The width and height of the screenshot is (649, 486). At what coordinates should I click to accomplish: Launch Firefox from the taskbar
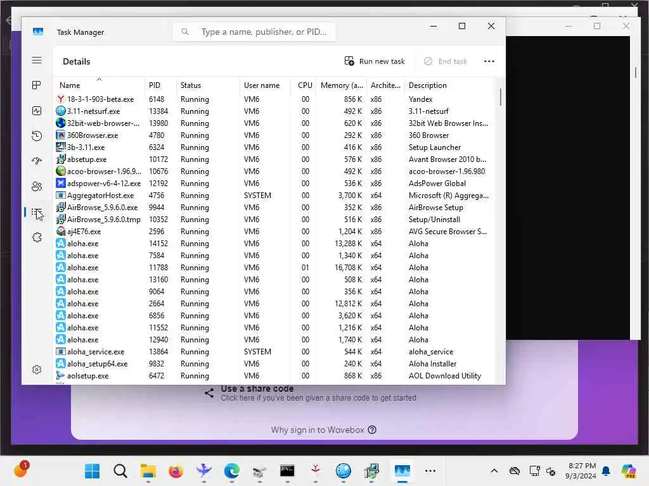pos(176,471)
